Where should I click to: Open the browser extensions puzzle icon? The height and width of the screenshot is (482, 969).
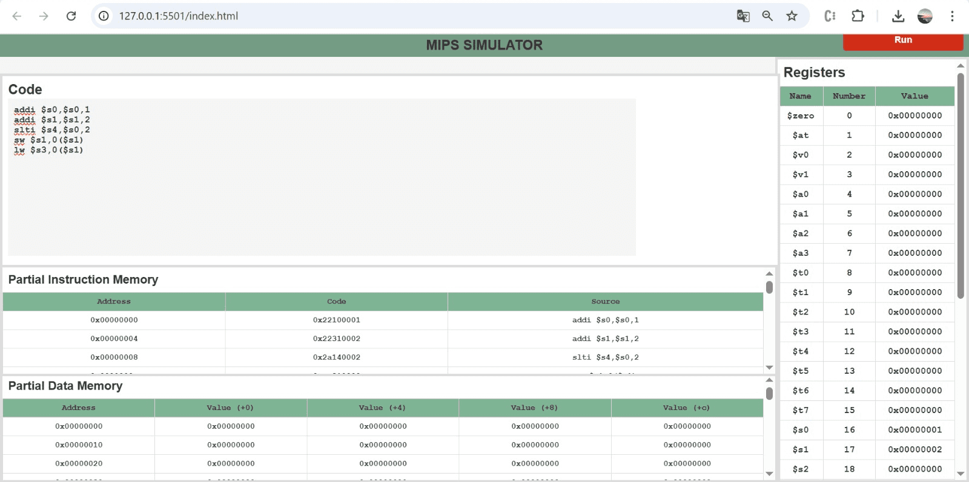(858, 16)
